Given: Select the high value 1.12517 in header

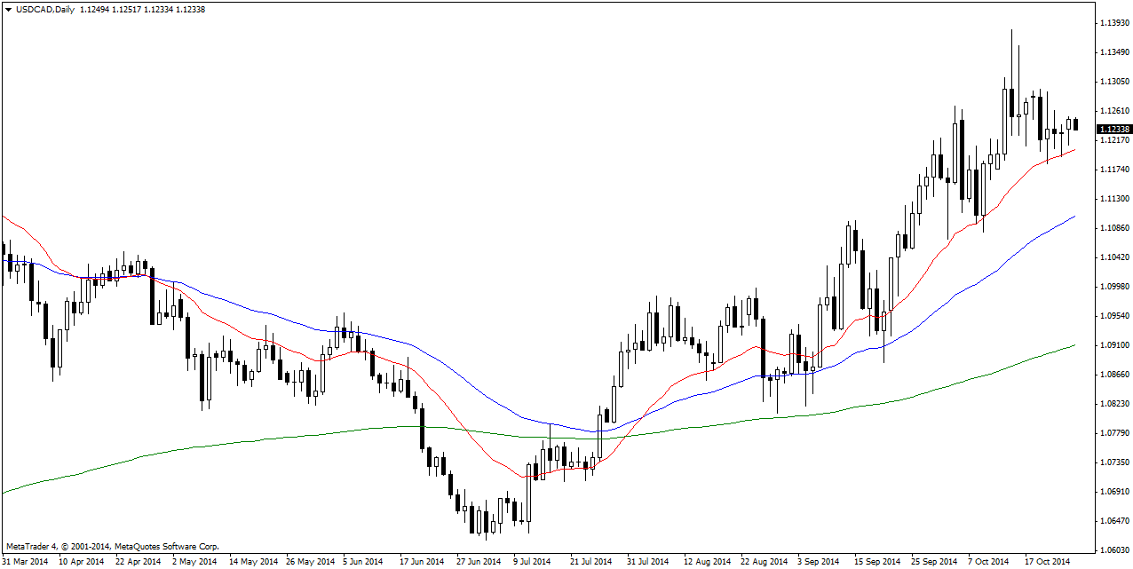Looking at the screenshot, I should tap(128, 10).
